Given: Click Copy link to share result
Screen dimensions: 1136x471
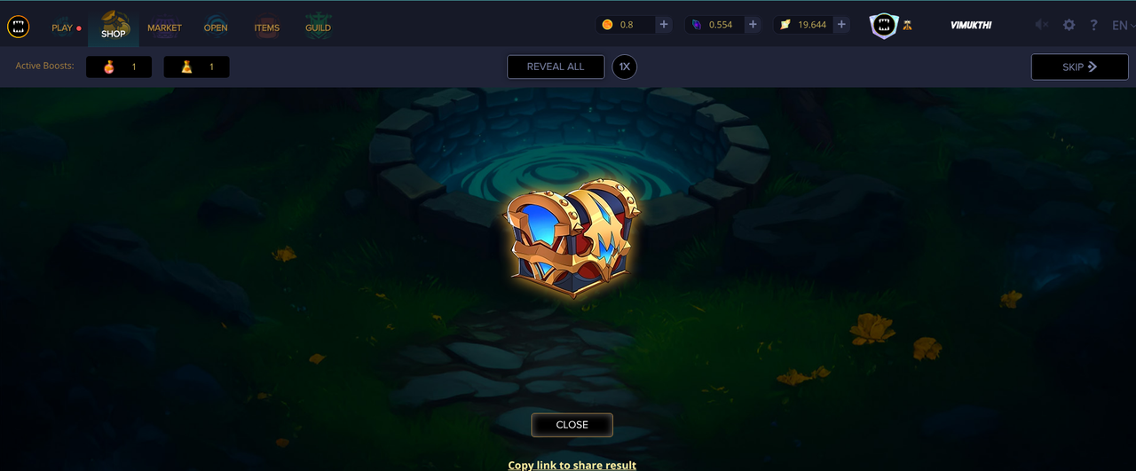Looking at the screenshot, I should pyautogui.click(x=572, y=465).
